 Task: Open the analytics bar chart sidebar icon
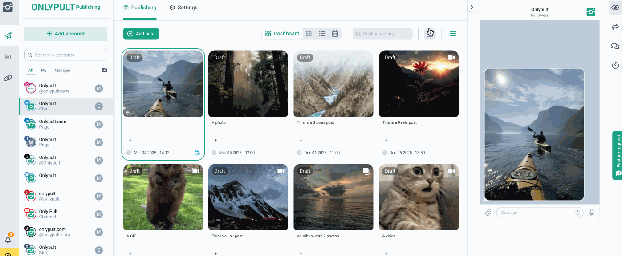point(8,56)
